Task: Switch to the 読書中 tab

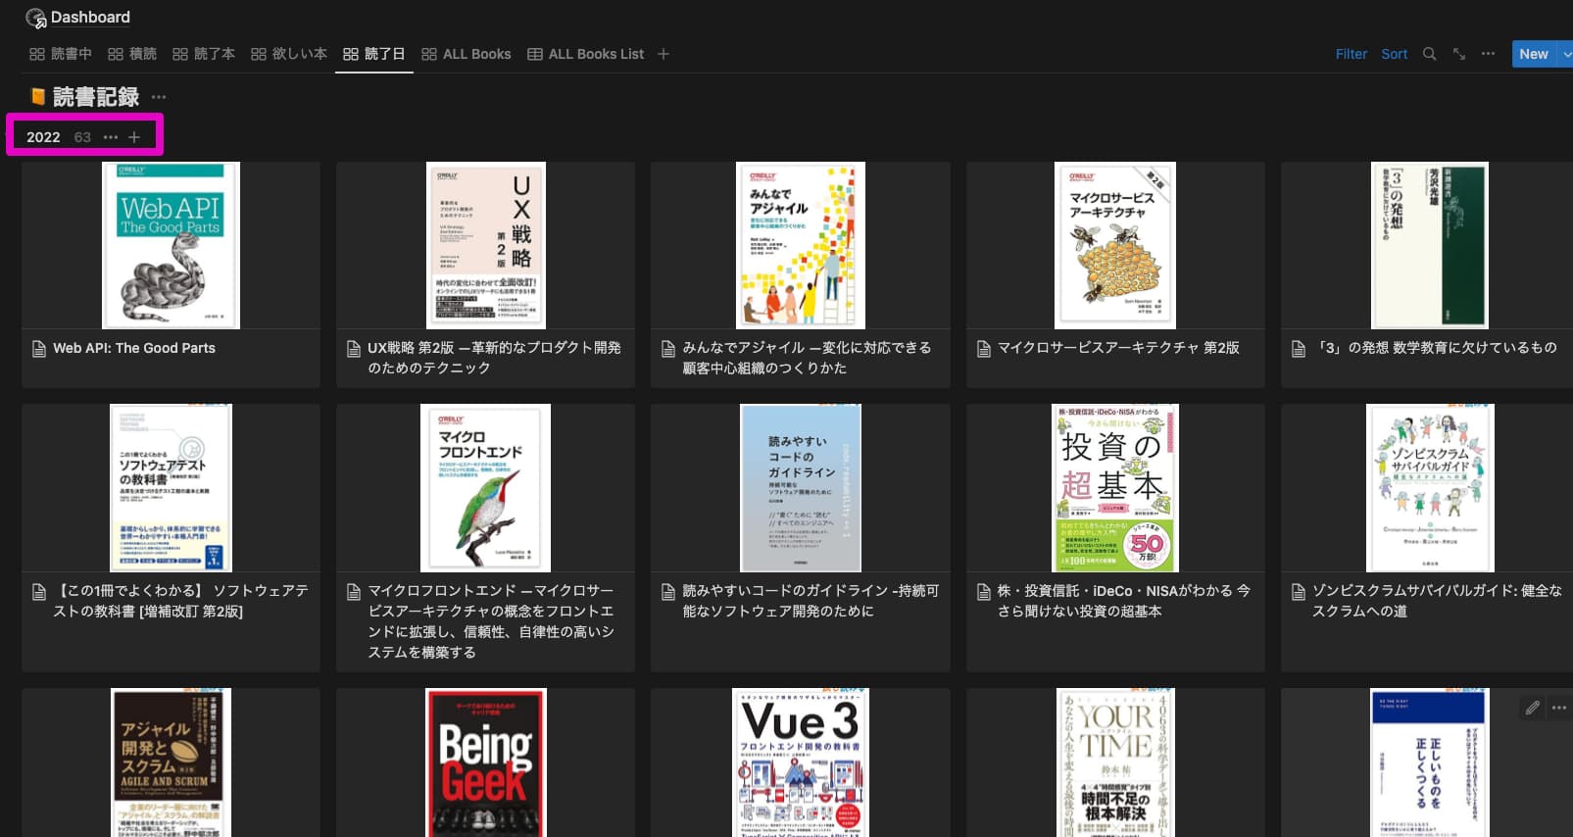Action: click(x=61, y=54)
